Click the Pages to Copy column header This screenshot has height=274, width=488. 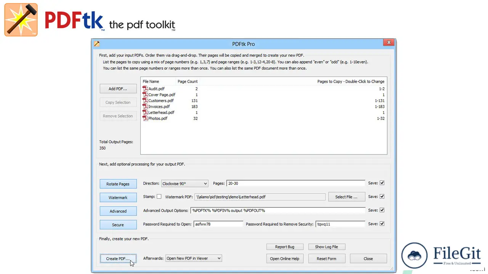[351, 81]
